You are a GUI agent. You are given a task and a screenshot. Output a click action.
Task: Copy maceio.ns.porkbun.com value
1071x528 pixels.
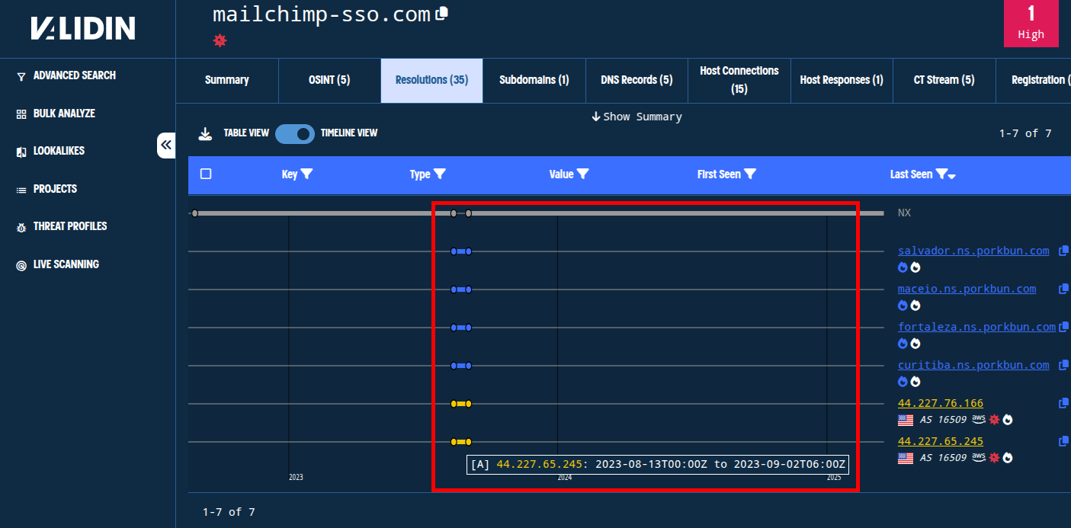click(x=1063, y=289)
